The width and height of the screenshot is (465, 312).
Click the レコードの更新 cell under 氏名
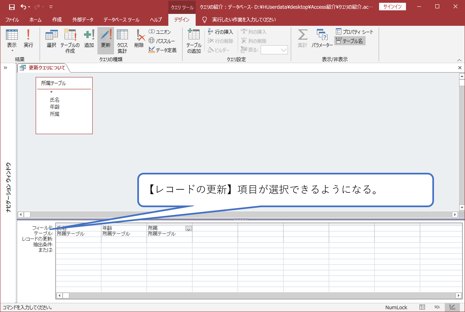pos(78,239)
